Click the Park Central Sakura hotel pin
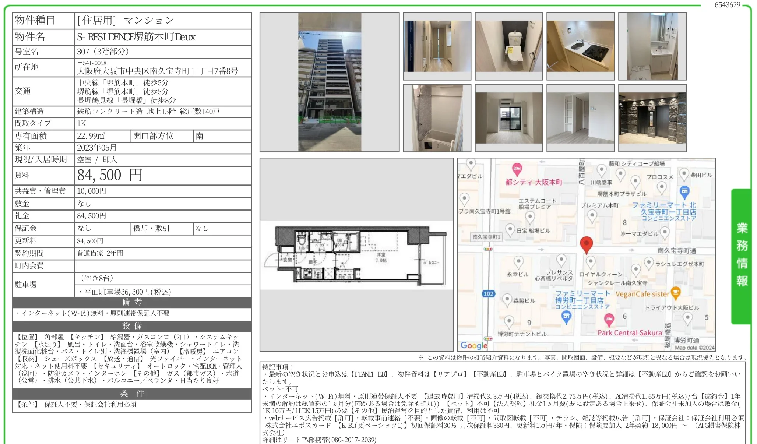 point(609,320)
